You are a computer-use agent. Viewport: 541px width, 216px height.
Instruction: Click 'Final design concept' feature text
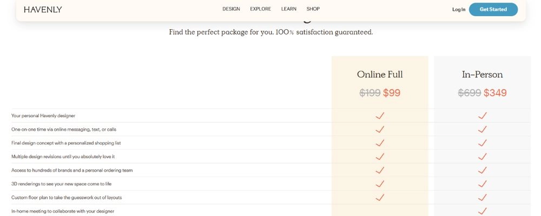pyautogui.click(x=66, y=143)
